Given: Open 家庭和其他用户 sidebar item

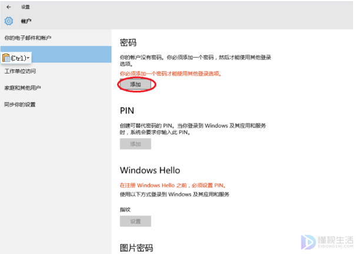Looking at the screenshot, I should (22, 88).
